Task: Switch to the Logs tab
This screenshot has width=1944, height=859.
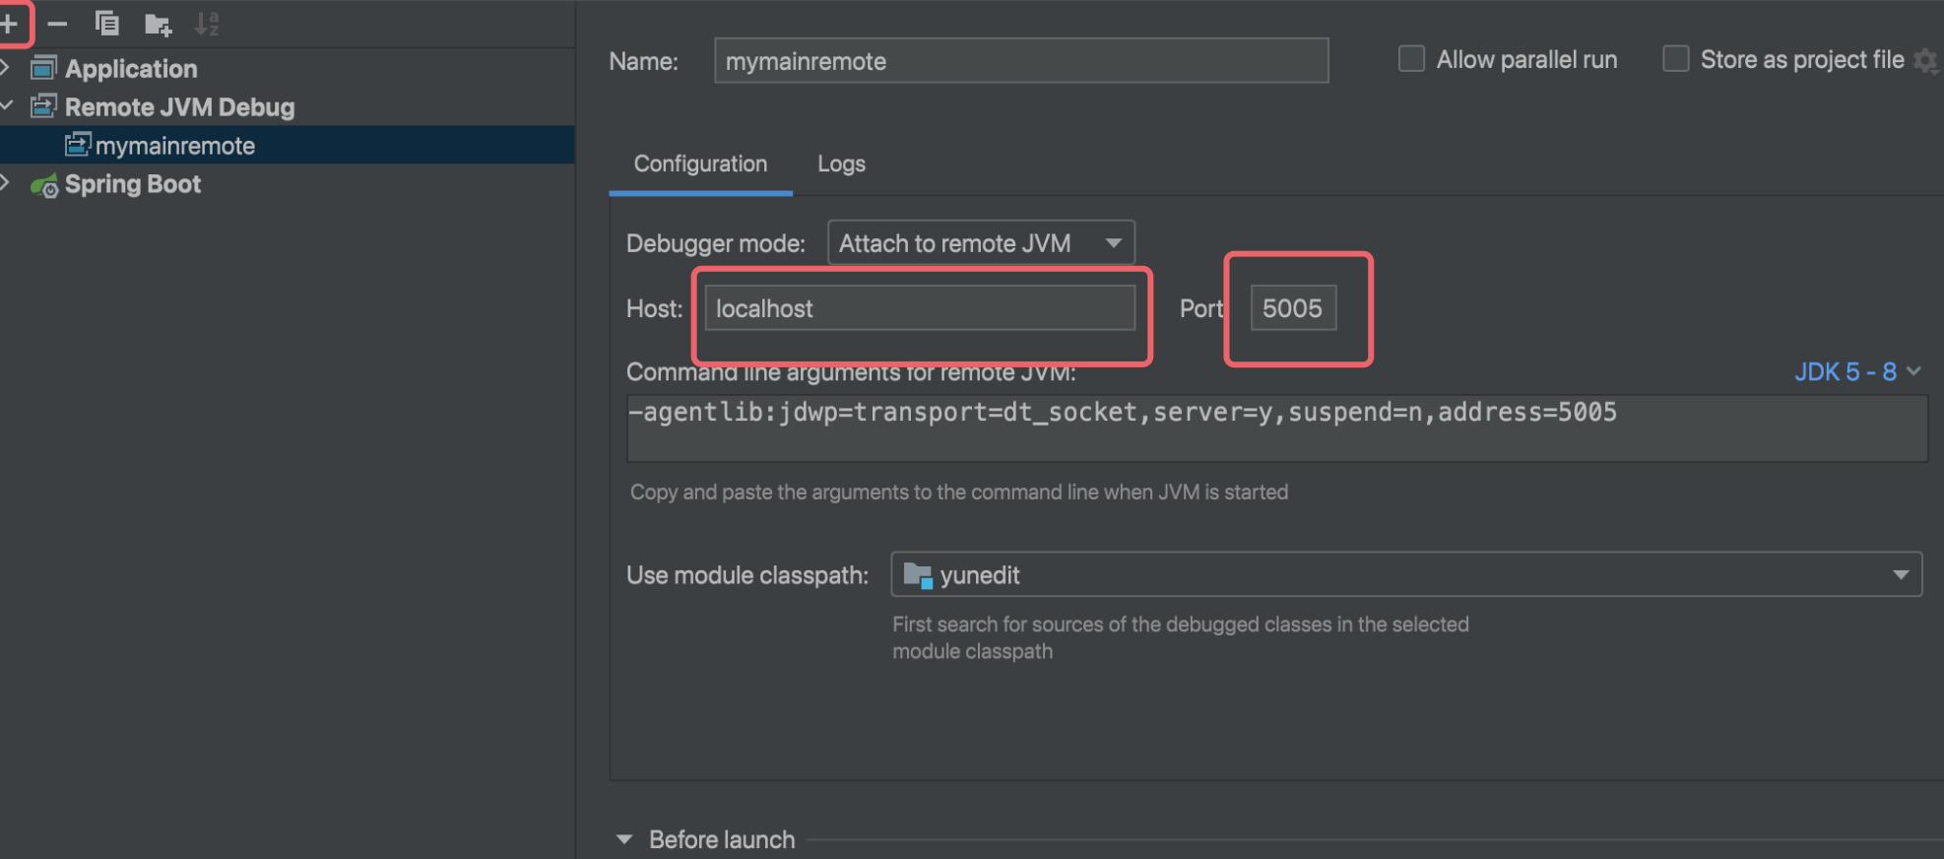Action: pos(841,164)
